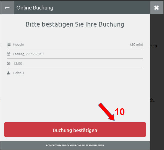Go back using the left arrow icon
Screen dimensions: 164x150
(x=7, y=8)
